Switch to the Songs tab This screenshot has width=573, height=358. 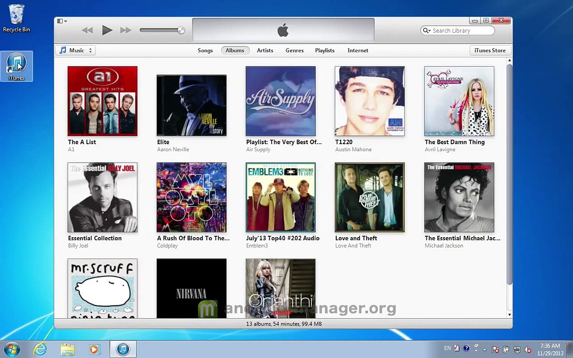click(205, 50)
